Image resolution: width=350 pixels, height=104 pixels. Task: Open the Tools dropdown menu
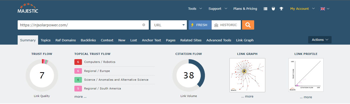pos(195,9)
